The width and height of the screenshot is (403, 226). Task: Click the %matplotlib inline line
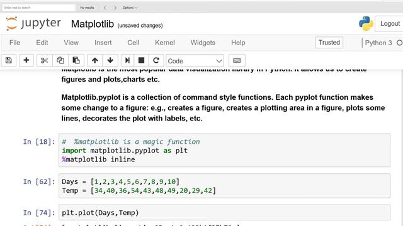point(98,159)
